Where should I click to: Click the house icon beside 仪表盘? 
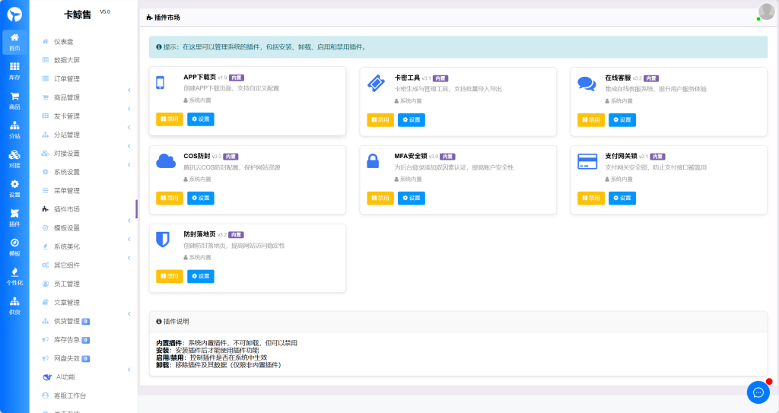click(x=45, y=42)
